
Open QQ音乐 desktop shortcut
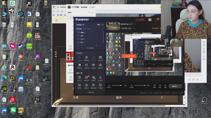(29, 36)
